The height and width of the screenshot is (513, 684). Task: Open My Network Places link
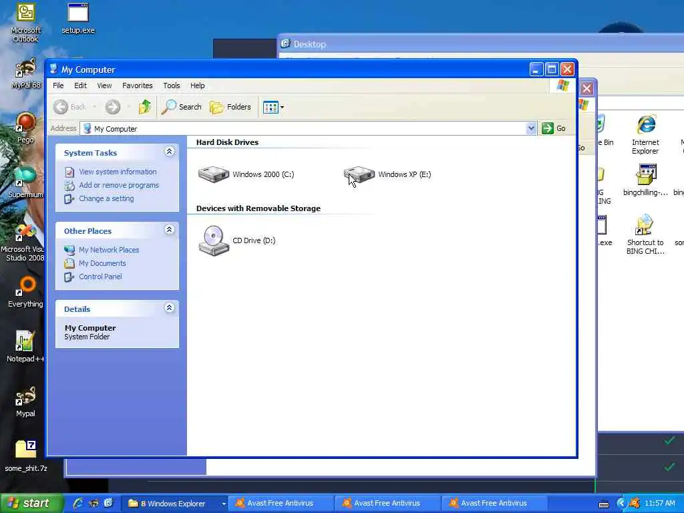point(109,250)
